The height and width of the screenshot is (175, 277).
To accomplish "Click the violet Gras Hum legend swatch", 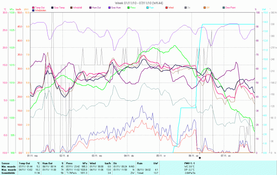I will (109, 8).
